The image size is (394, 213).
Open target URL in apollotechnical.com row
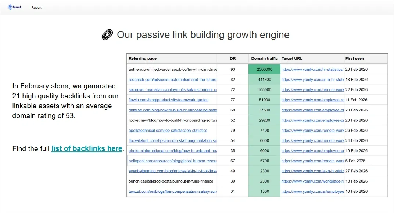click(x=313, y=130)
